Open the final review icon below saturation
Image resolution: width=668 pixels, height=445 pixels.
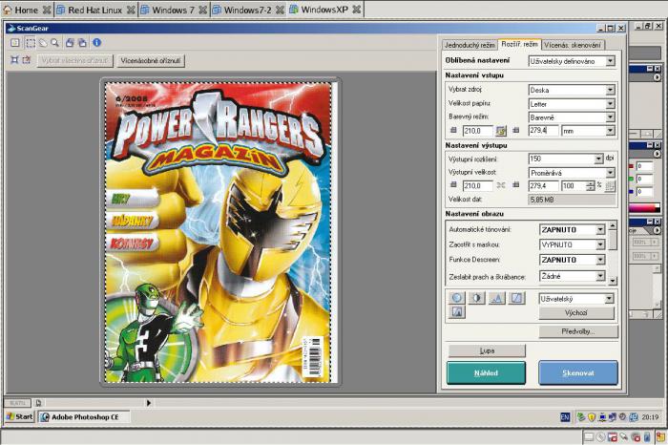(457, 312)
